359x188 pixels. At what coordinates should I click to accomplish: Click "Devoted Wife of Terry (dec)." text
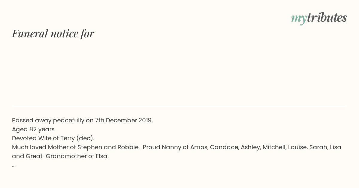(x=53, y=138)
